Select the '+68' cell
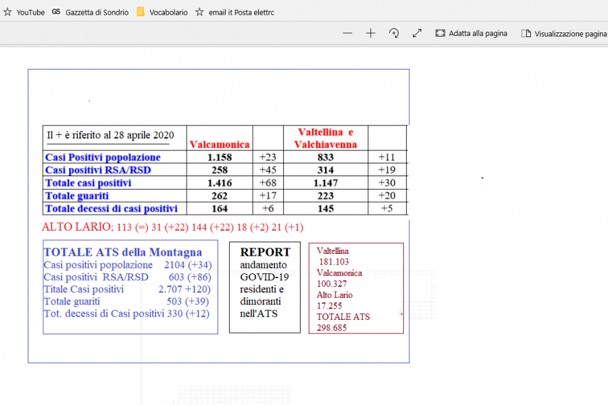 pyautogui.click(x=268, y=182)
